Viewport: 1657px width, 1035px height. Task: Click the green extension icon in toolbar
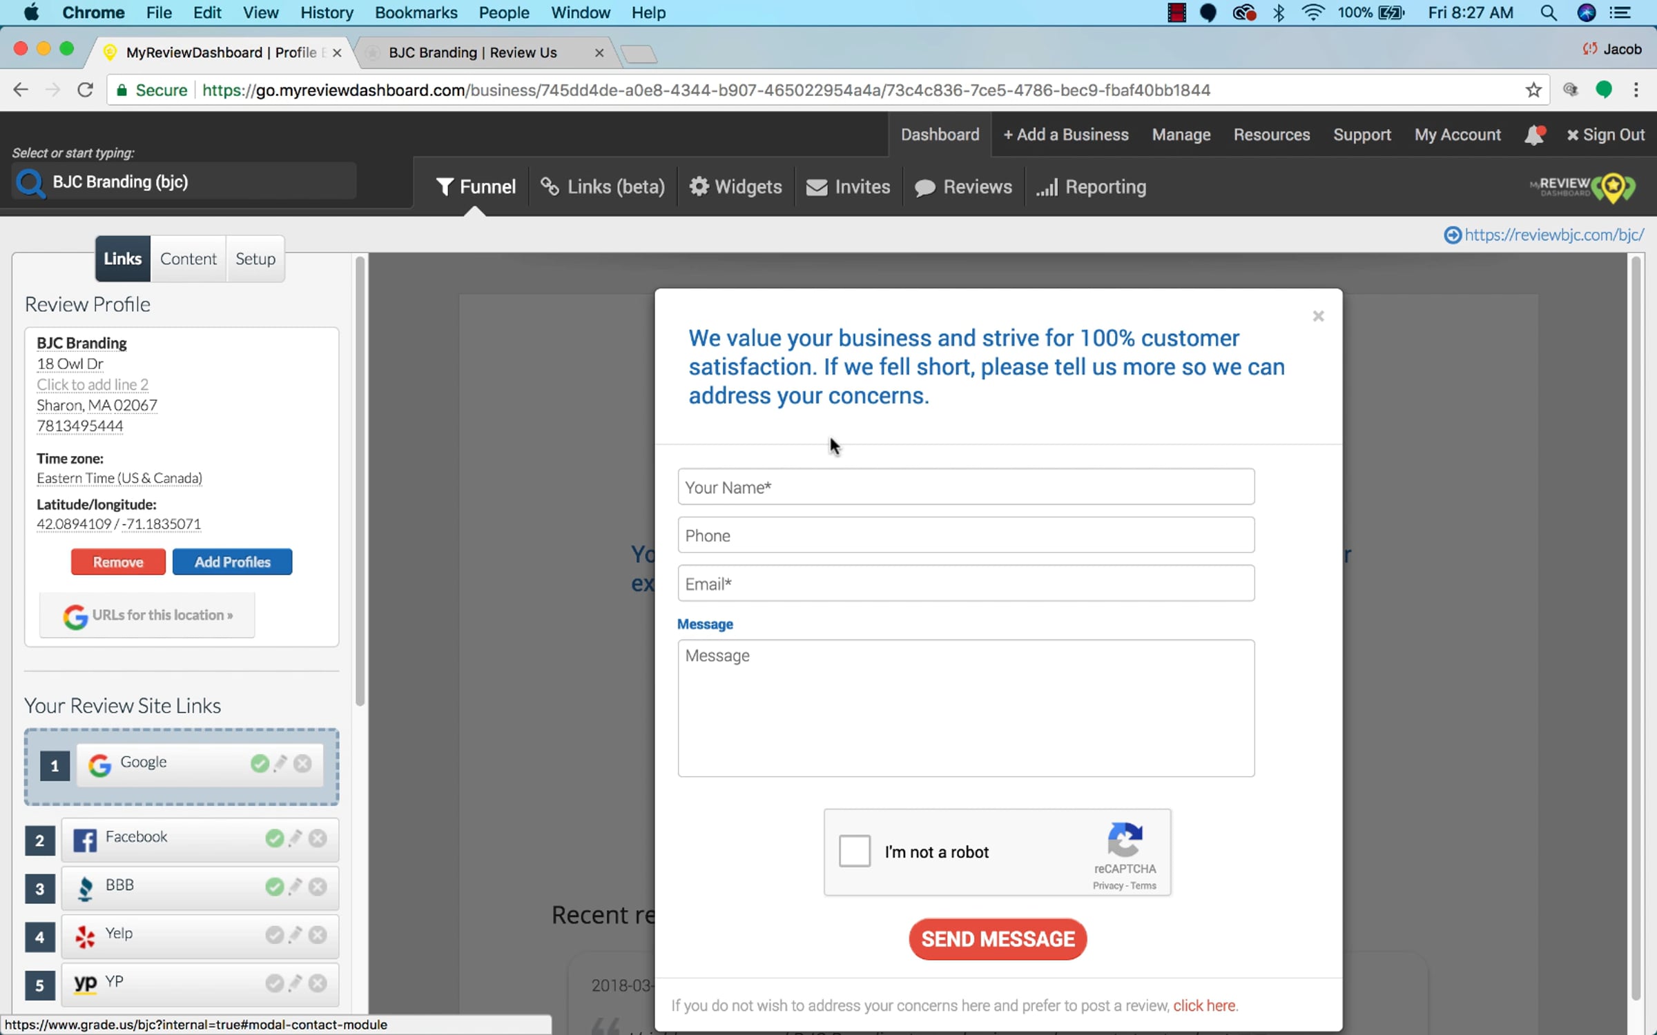coord(1604,90)
